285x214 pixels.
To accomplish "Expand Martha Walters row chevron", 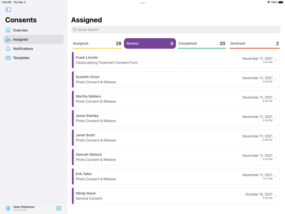I will click(x=276, y=99).
